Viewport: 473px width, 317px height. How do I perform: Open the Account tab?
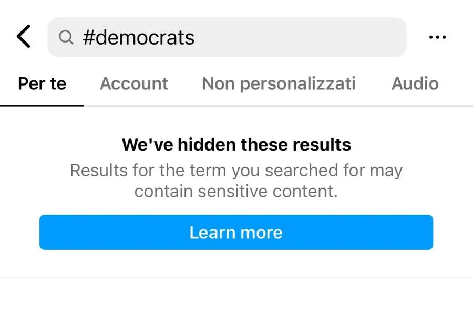click(x=134, y=83)
